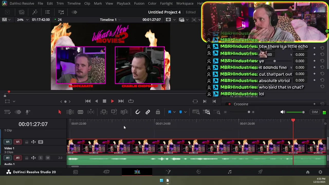
Task: Open the Playback menu
Action: 123,3
